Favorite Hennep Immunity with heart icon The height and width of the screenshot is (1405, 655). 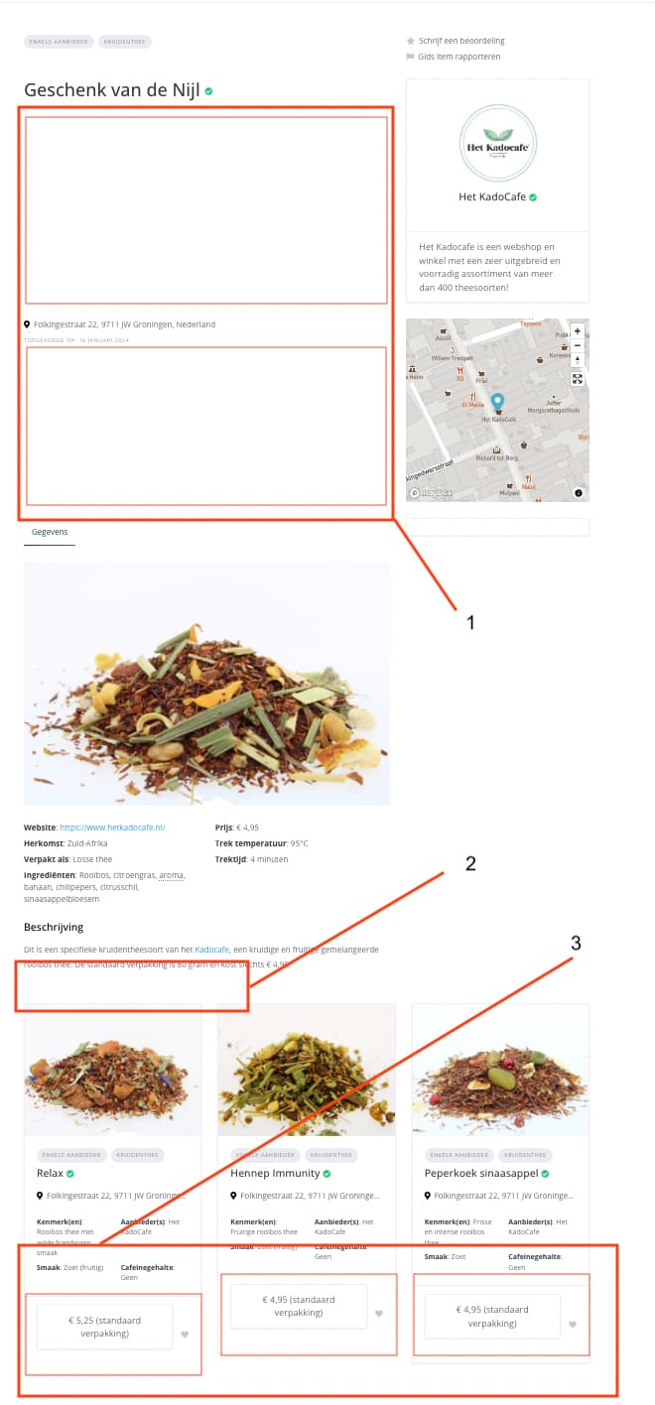point(379,1314)
